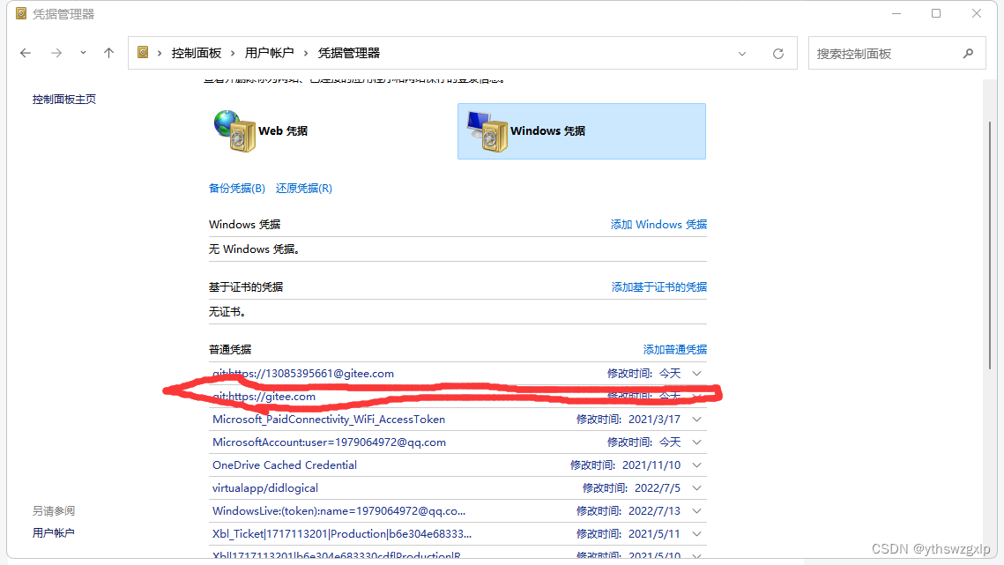Image resolution: width=1004 pixels, height=565 pixels.
Task: Click the 2022/7/13 modified date text
Action: pos(654,511)
